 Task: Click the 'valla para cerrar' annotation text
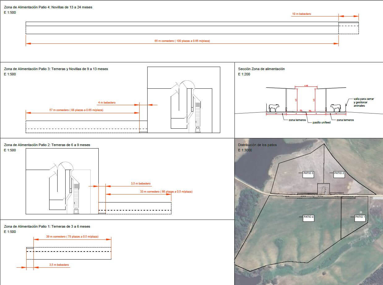click(364, 99)
